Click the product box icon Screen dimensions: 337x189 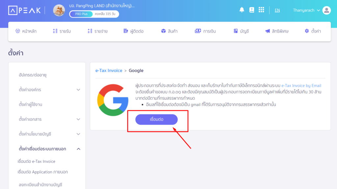pyautogui.click(x=163, y=31)
